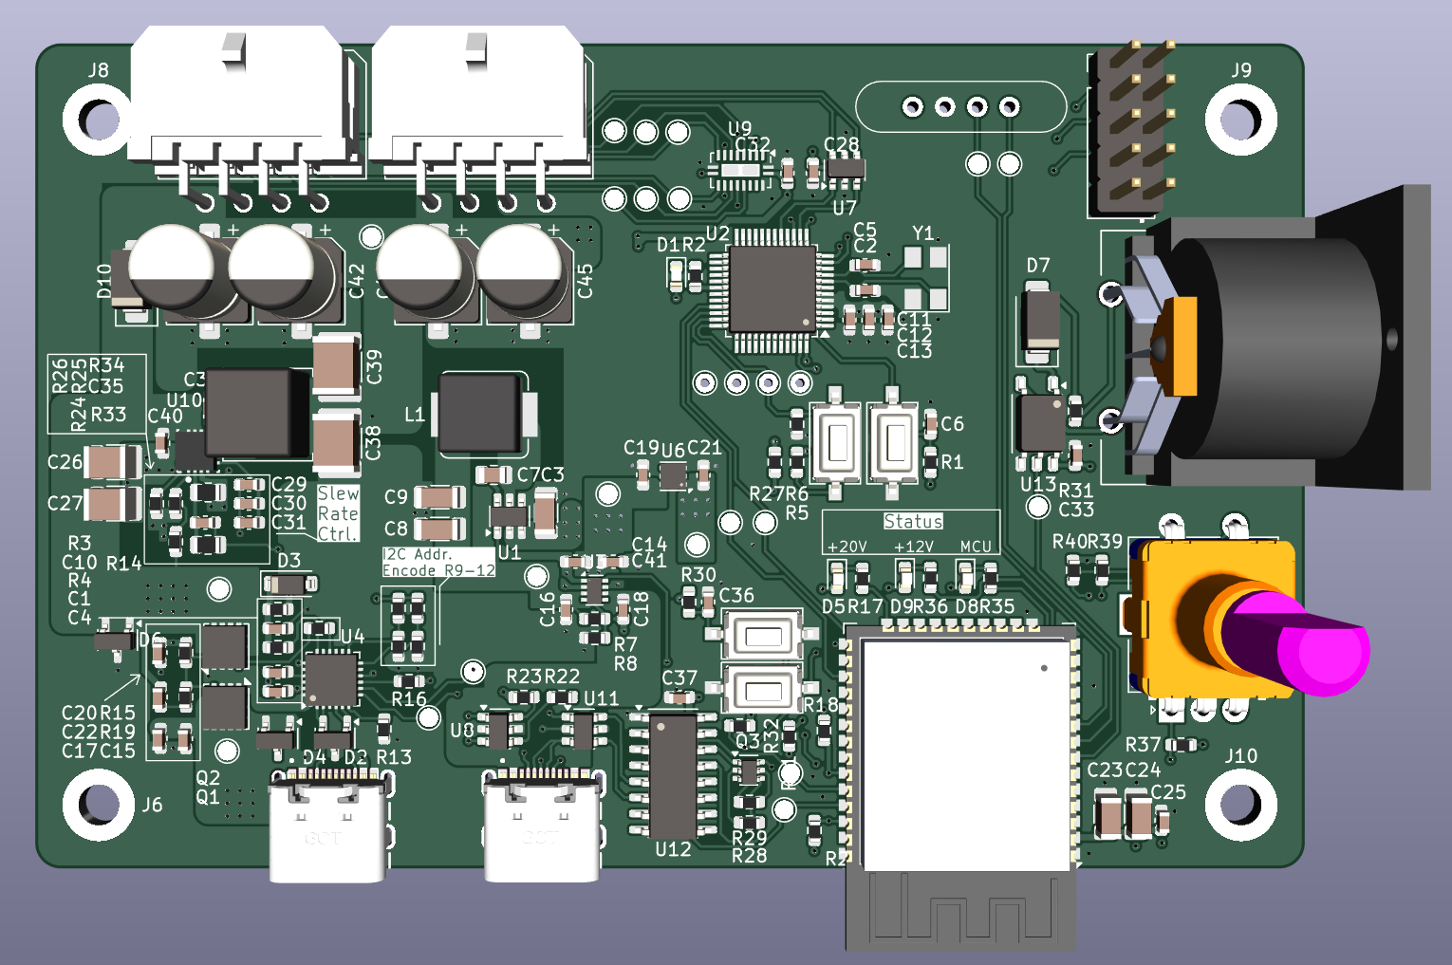Image resolution: width=1452 pixels, height=965 pixels.
Task: Select the C8 capacitor
Action: (439, 528)
